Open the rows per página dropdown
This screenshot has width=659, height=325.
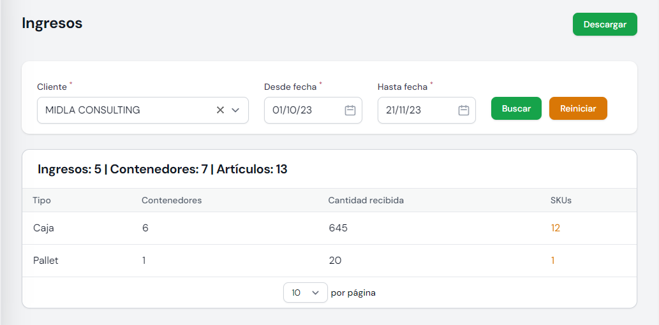point(305,292)
